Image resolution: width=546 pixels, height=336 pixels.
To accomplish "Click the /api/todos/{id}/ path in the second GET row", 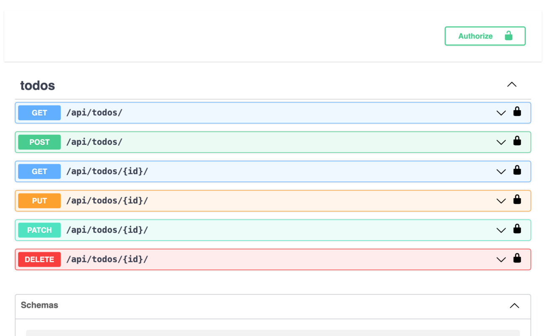I will tap(107, 171).
